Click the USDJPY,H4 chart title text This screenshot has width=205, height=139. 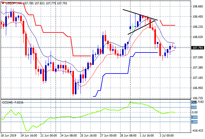[13, 3]
